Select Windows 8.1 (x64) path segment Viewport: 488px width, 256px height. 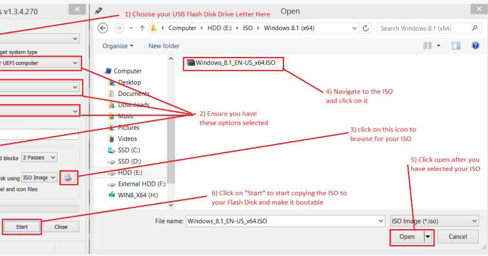tap(289, 28)
